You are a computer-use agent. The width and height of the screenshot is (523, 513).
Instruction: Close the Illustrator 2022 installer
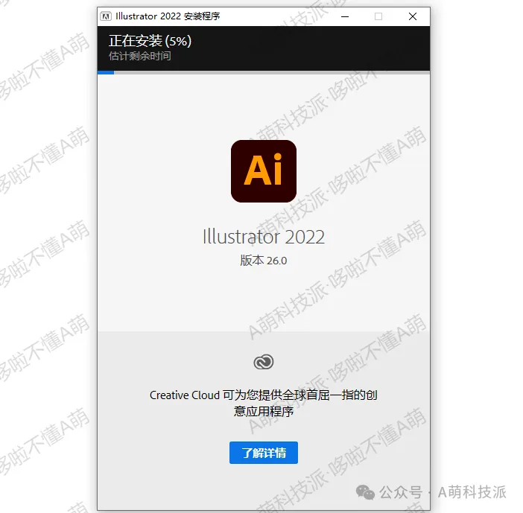click(x=413, y=16)
